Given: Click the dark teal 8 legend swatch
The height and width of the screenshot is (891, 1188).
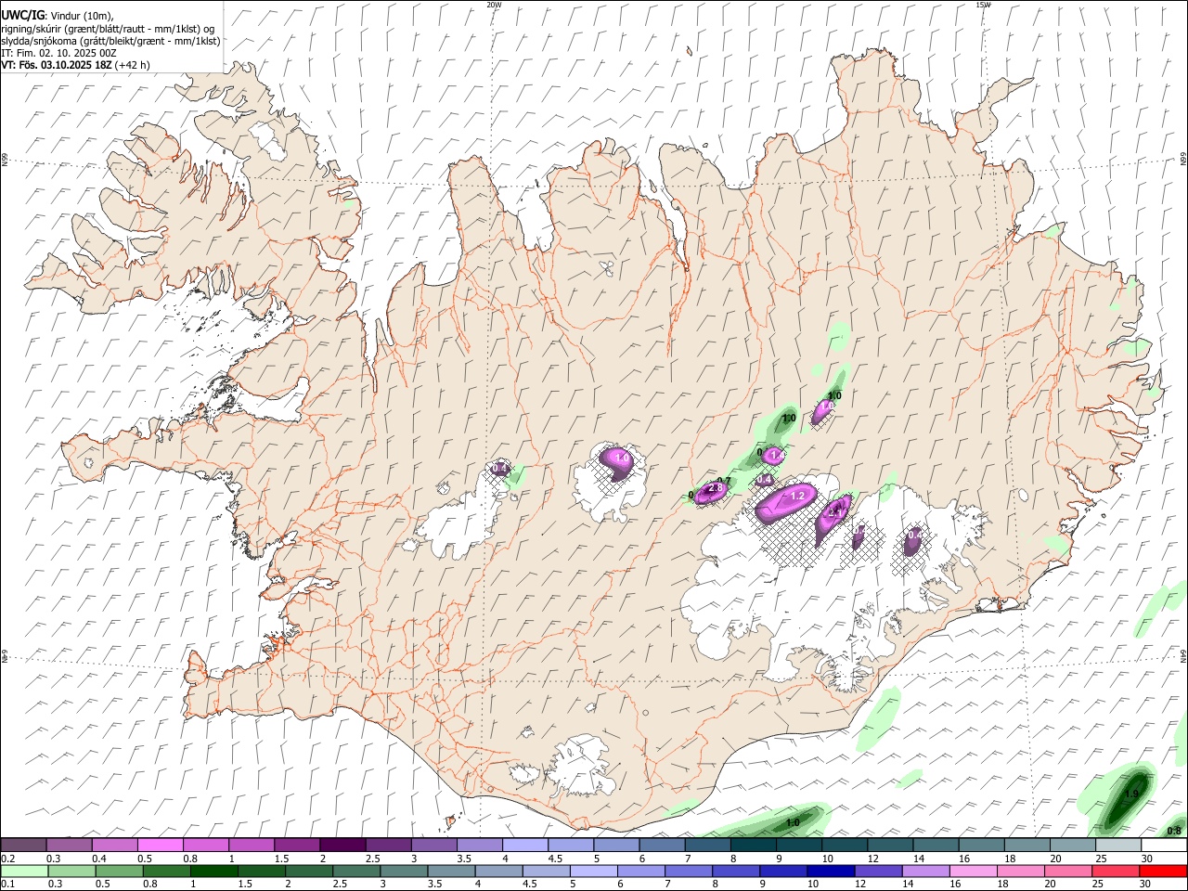Looking at the screenshot, I should [754, 845].
